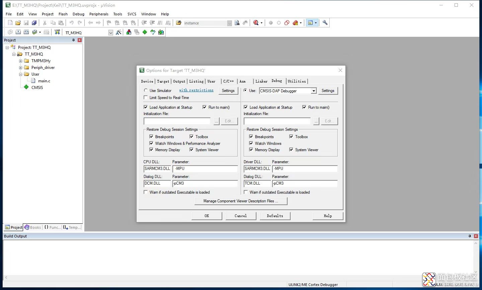Open the CMSIS-DAP Debugger dropdown
The height and width of the screenshot is (290, 482).
pyautogui.click(x=314, y=91)
